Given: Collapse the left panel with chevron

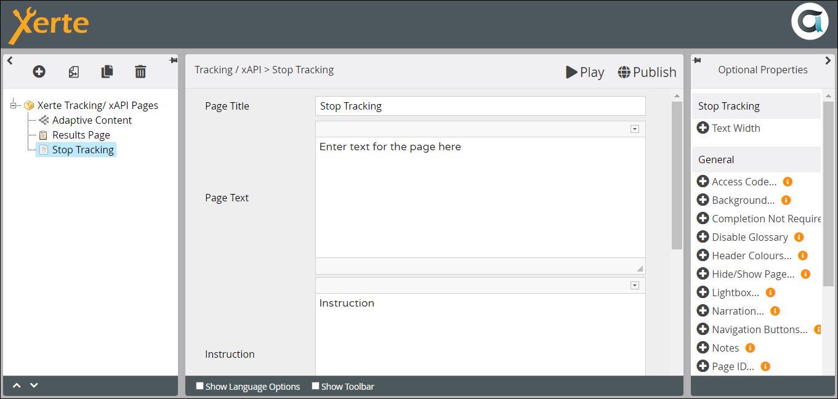Looking at the screenshot, I should (10, 60).
